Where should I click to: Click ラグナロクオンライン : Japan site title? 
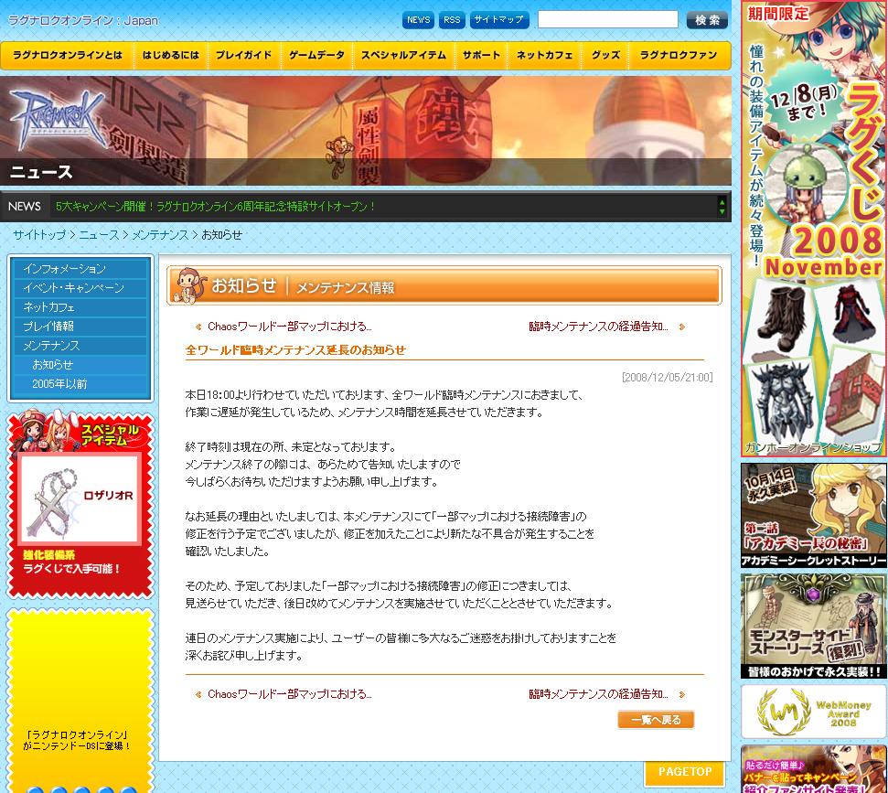click(82, 20)
